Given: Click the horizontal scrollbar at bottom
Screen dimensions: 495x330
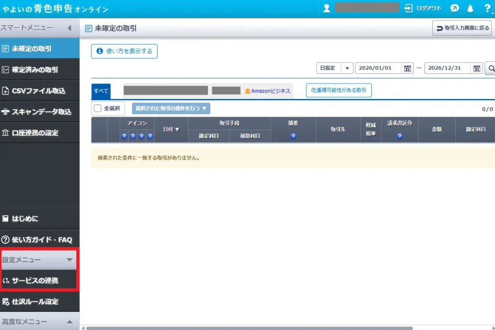Looking at the screenshot, I should click(249, 328).
